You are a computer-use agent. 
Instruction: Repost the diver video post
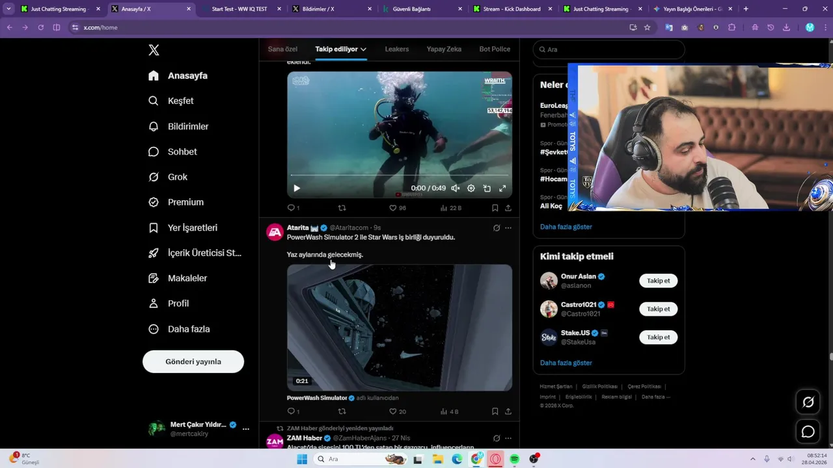pos(342,208)
